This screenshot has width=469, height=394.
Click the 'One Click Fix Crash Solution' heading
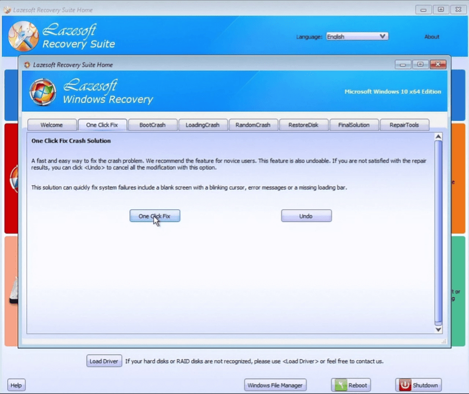tap(71, 141)
